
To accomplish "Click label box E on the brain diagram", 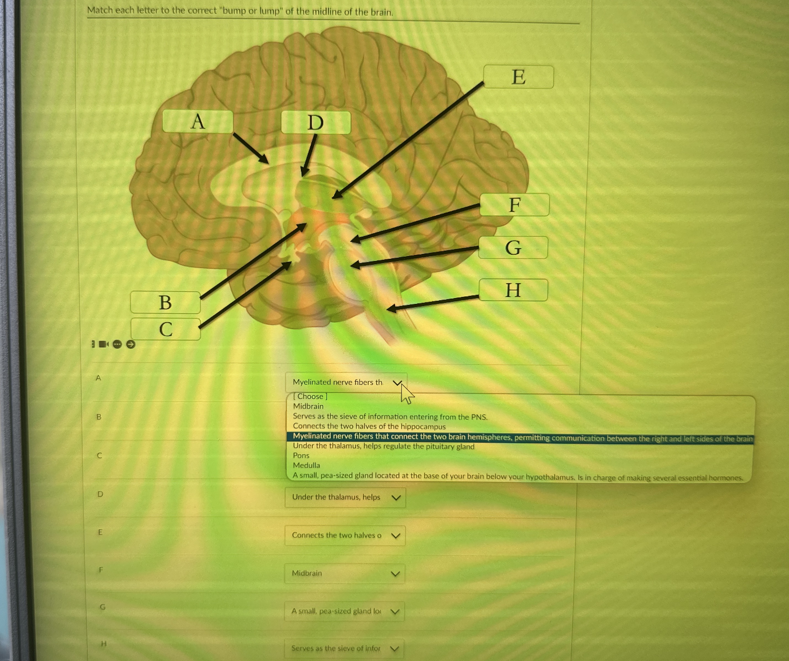I will pyautogui.click(x=518, y=77).
